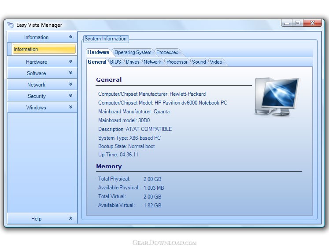
Task: Click the Information section header label
Action: click(x=36, y=37)
